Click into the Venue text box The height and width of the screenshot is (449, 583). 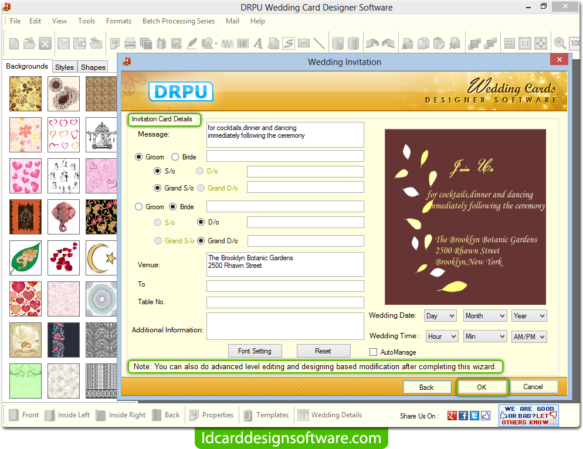[285, 264]
